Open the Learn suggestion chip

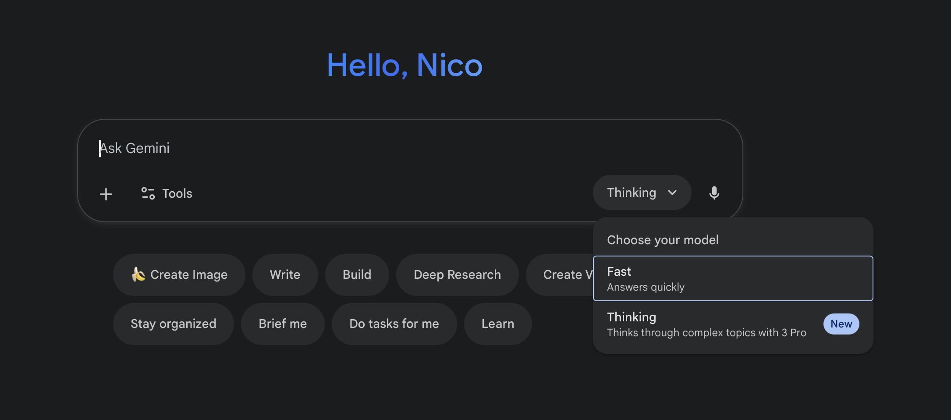pyautogui.click(x=497, y=324)
